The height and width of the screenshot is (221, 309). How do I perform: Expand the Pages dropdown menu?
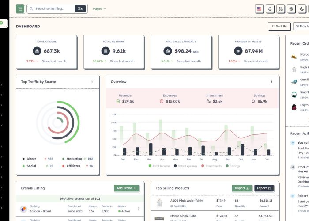99,9
